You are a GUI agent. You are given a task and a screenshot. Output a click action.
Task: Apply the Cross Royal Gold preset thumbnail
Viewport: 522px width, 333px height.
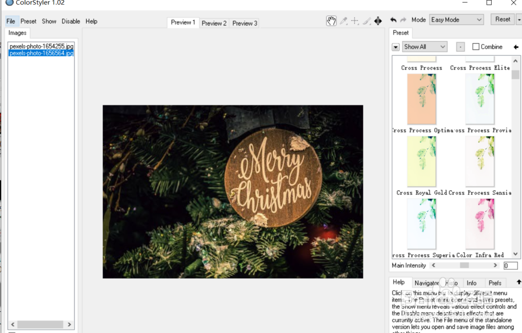tap(421, 161)
